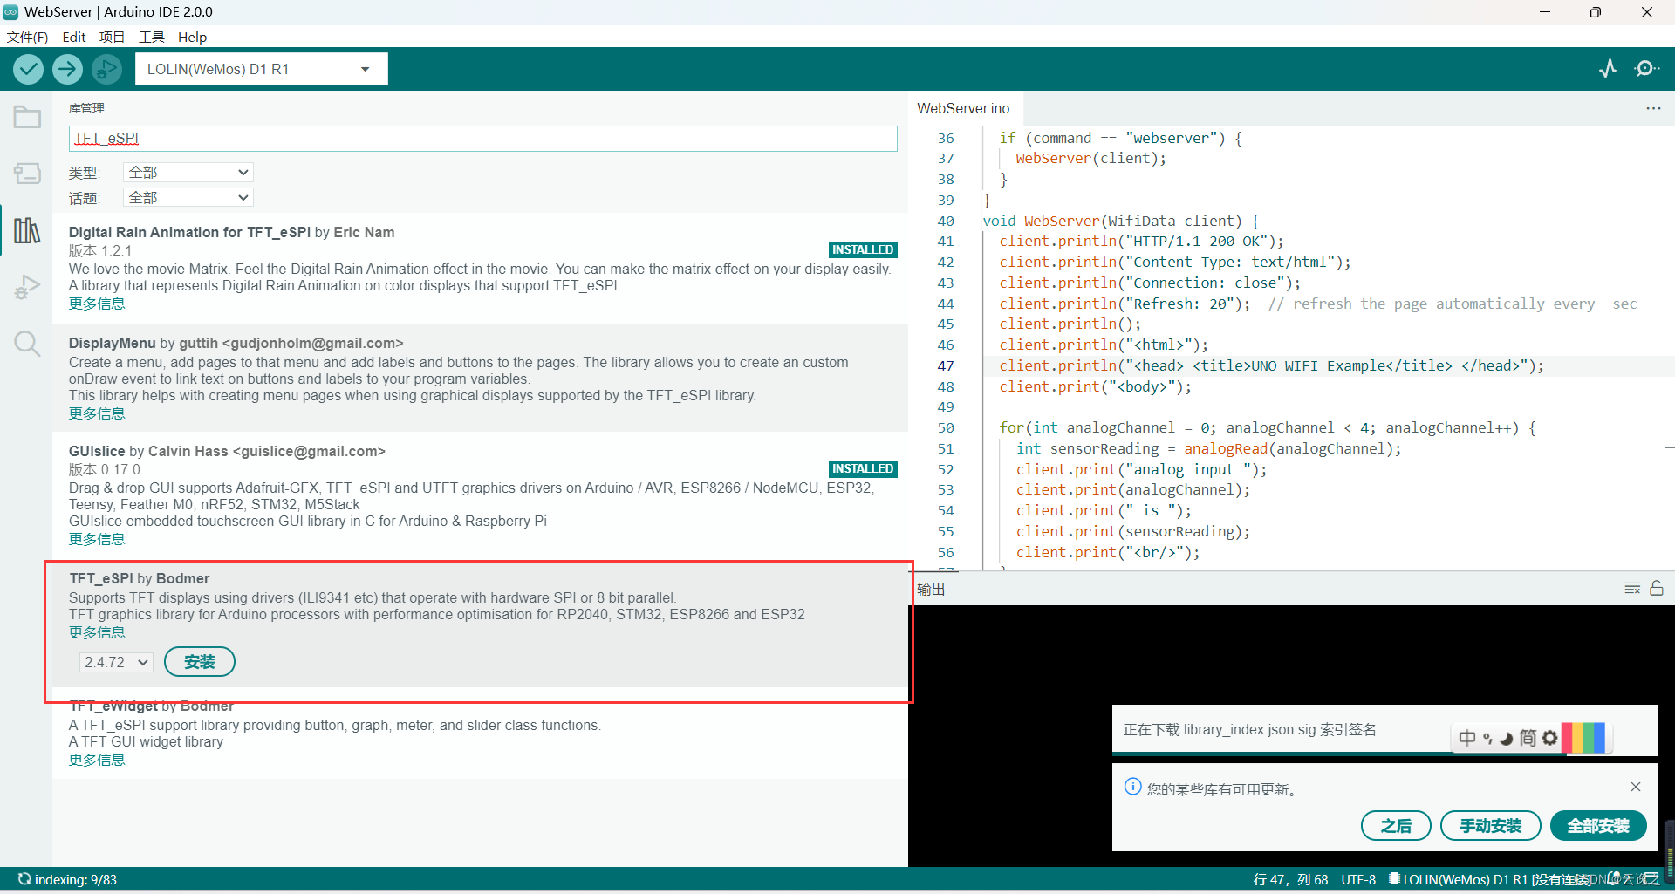Screen dimensions: 1675x894
Task: Open the 文件(F) menu
Action: [x=27, y=37]
